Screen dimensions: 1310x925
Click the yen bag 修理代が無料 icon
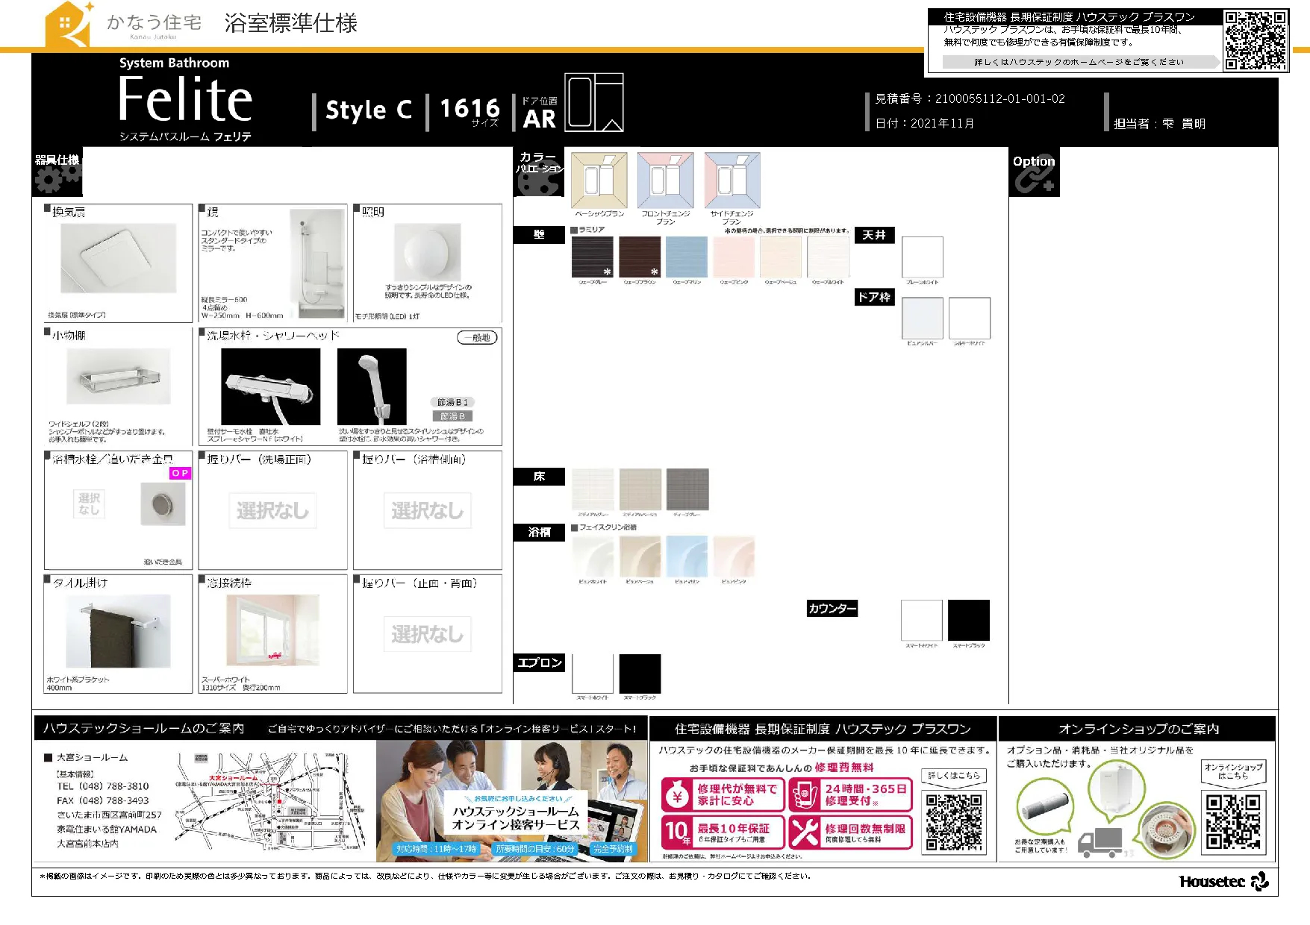(x=678, y=794)
